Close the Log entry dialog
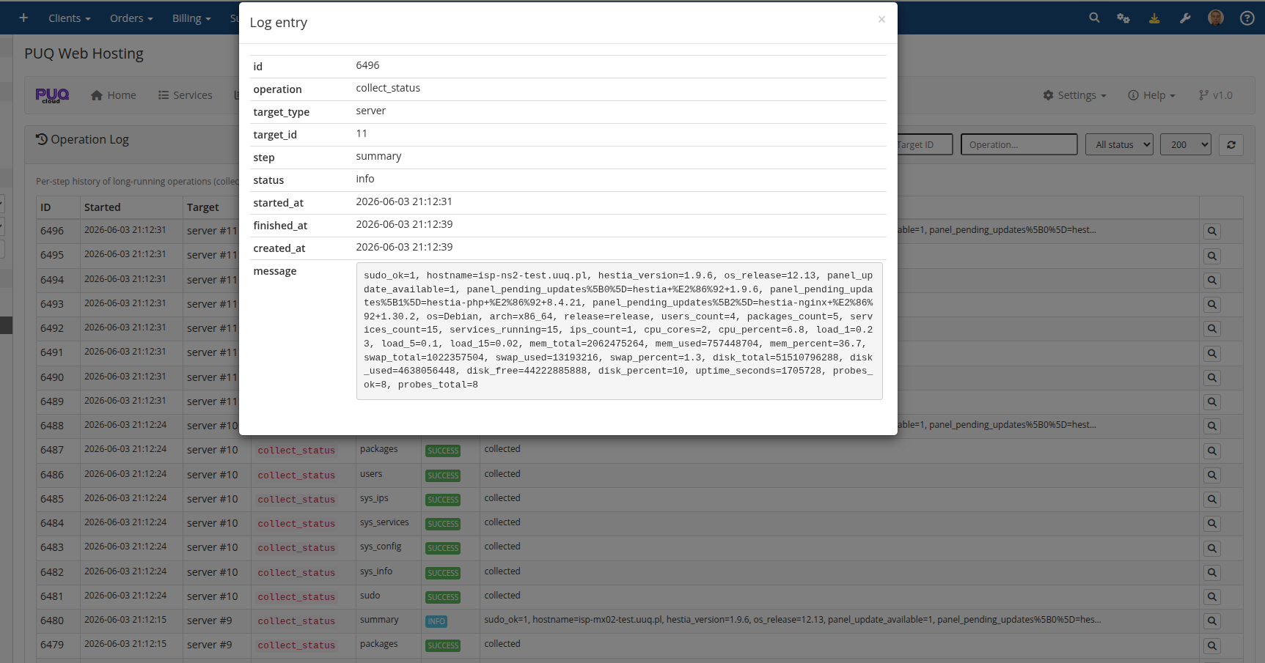This screenshot has width=1265, height=663. tap(881, 20)
